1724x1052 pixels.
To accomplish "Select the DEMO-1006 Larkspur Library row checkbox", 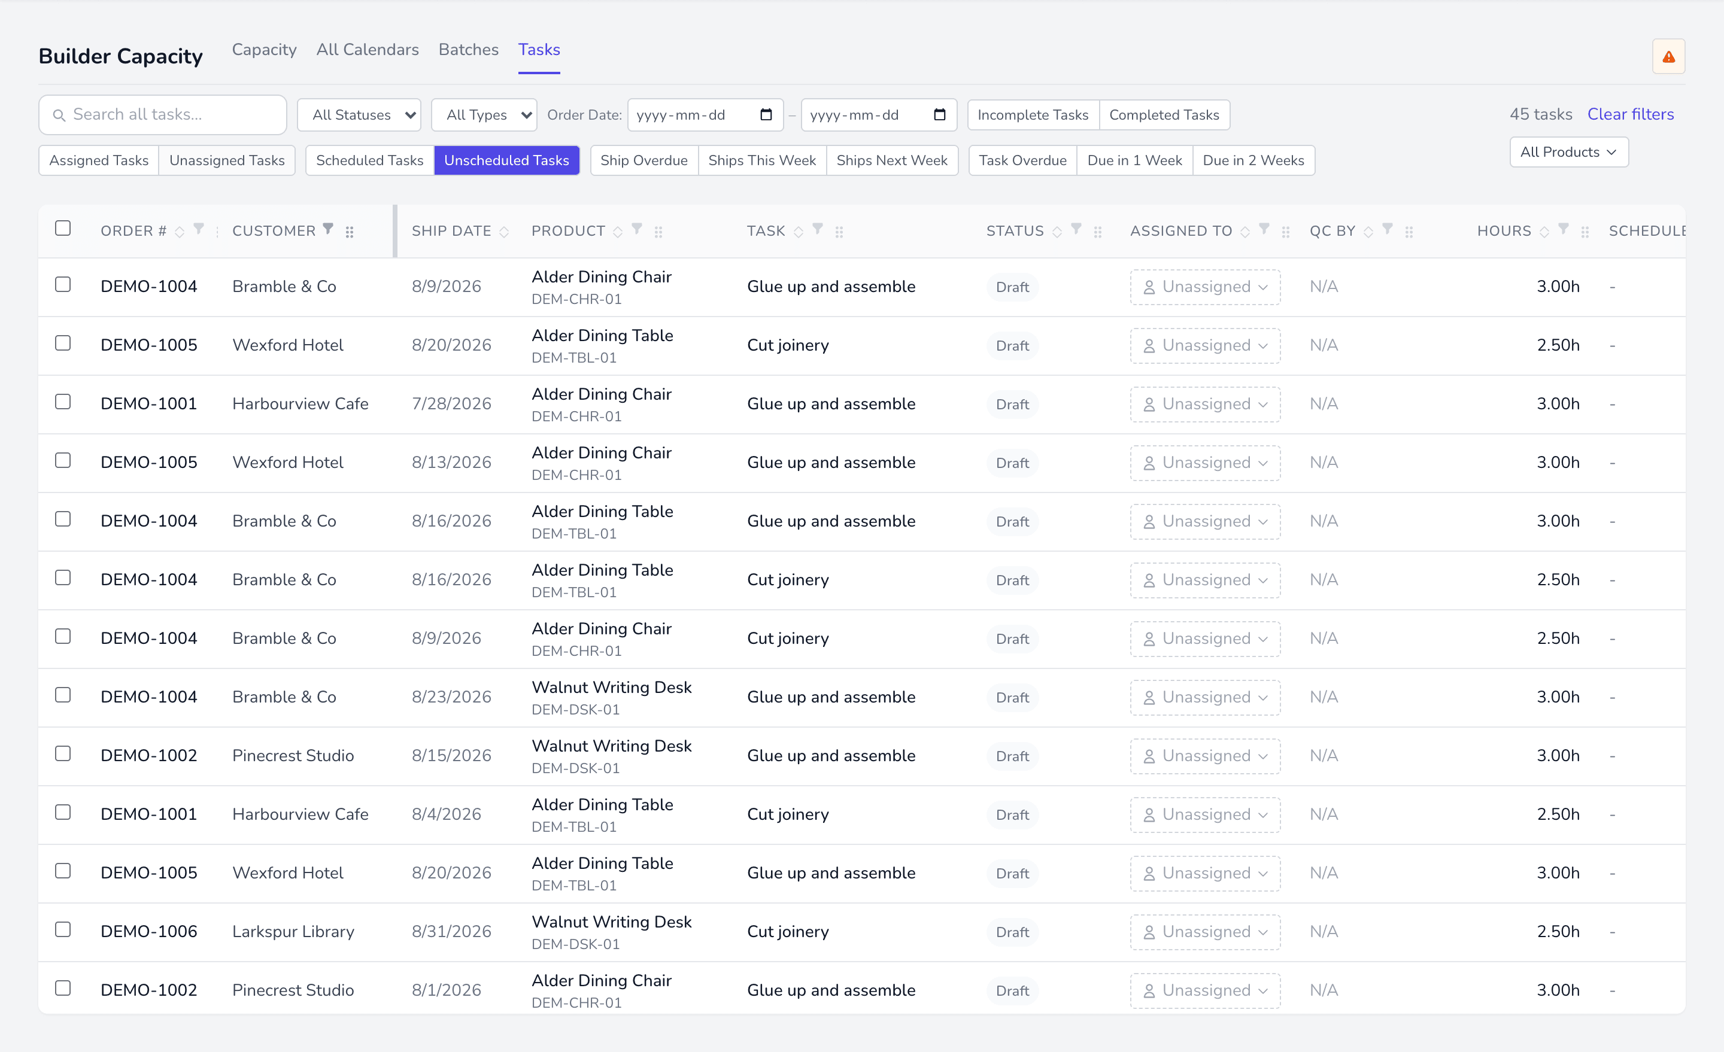I will click(x=63, y=929).
